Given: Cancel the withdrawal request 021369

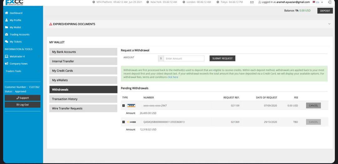Looking at the screenshot, I should tap(313, 122).
